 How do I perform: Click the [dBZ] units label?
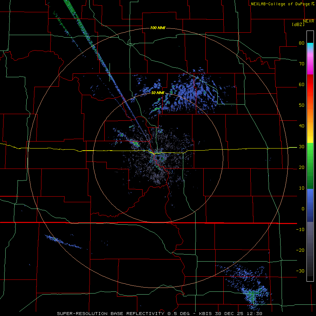pyautogui.click(x=298, y=25)
